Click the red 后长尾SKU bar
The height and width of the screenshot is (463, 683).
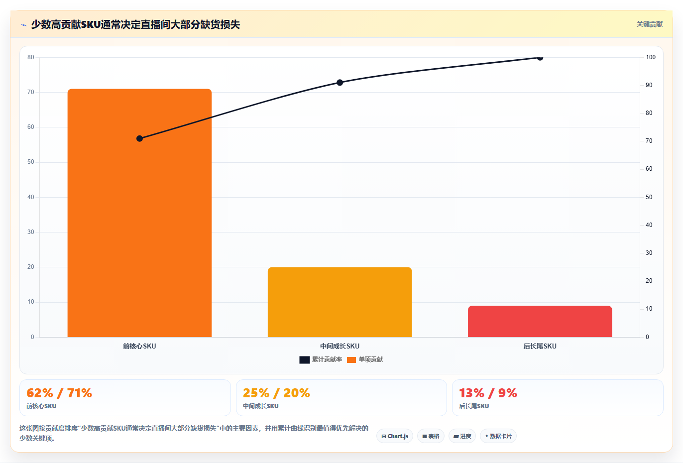(540, 321)
